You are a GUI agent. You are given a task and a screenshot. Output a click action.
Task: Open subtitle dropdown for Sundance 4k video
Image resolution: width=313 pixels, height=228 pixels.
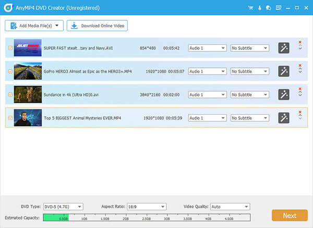(x=250, y=94)
